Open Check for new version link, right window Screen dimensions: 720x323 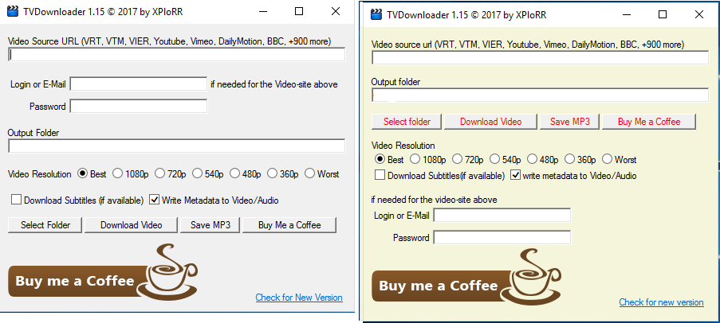[661, 302]
